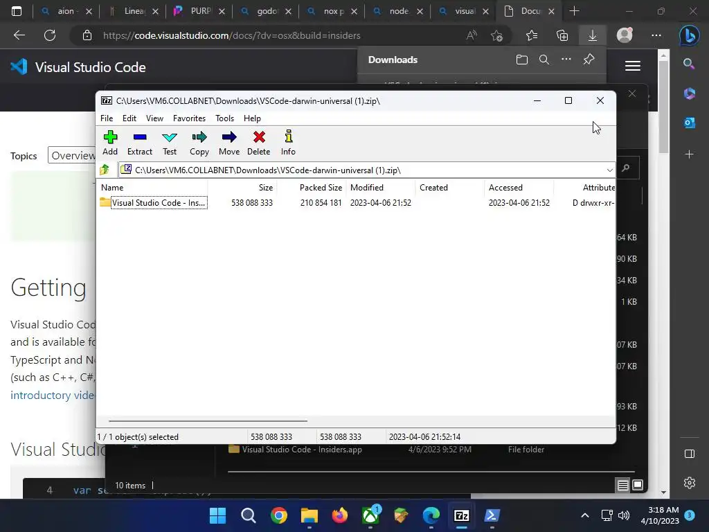Image resolution: width=709 pixels, height=532 pixels.
Task: Open Chrome from the taskbar
Action: (279, 515)
